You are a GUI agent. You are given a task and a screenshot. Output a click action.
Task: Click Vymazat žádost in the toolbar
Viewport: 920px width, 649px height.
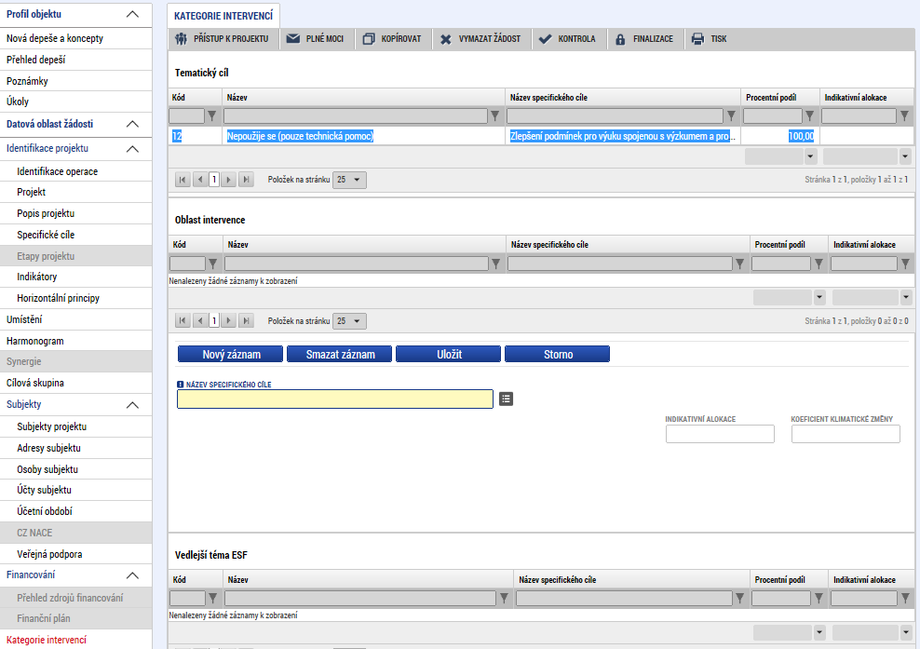click(x=481, y=39)
